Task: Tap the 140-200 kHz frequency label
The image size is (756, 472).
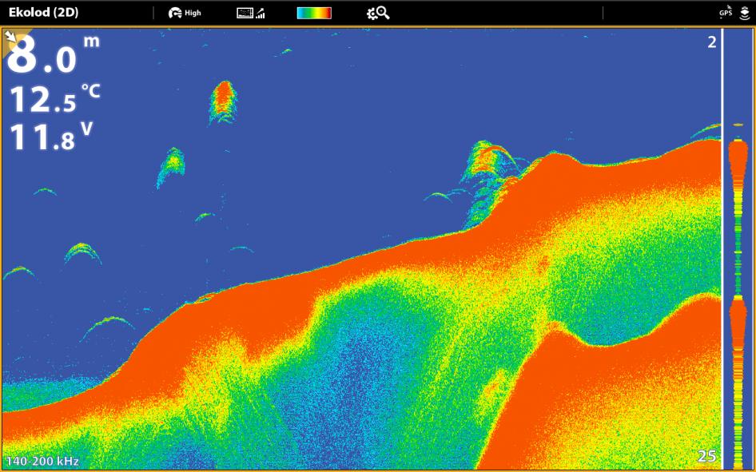Action: (x=42, y=461)
